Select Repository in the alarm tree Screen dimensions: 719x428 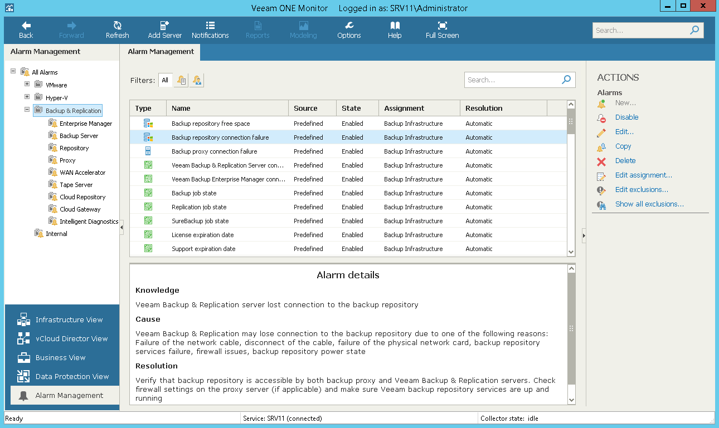(x=74, y=148)
